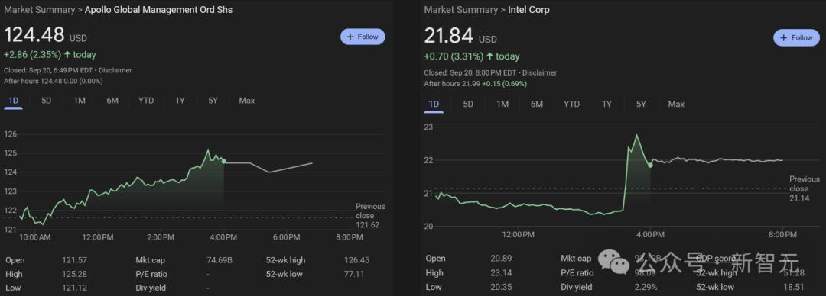Follow Intel Corp stock

click(x=796, y=38)
